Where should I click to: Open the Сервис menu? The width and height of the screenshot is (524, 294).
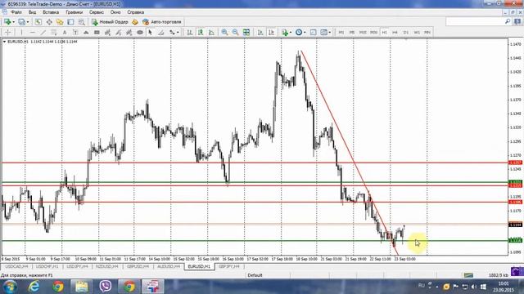pyautogui.click(x=97, y=12)
